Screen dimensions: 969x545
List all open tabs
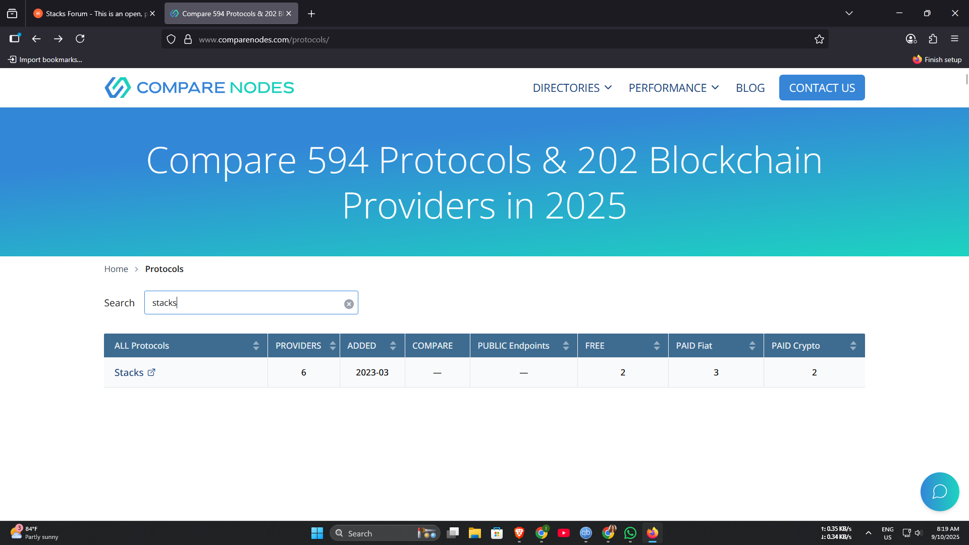click(849, 14)
